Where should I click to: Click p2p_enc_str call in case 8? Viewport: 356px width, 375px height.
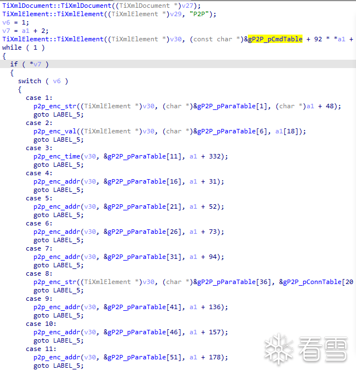click(55, 282)
